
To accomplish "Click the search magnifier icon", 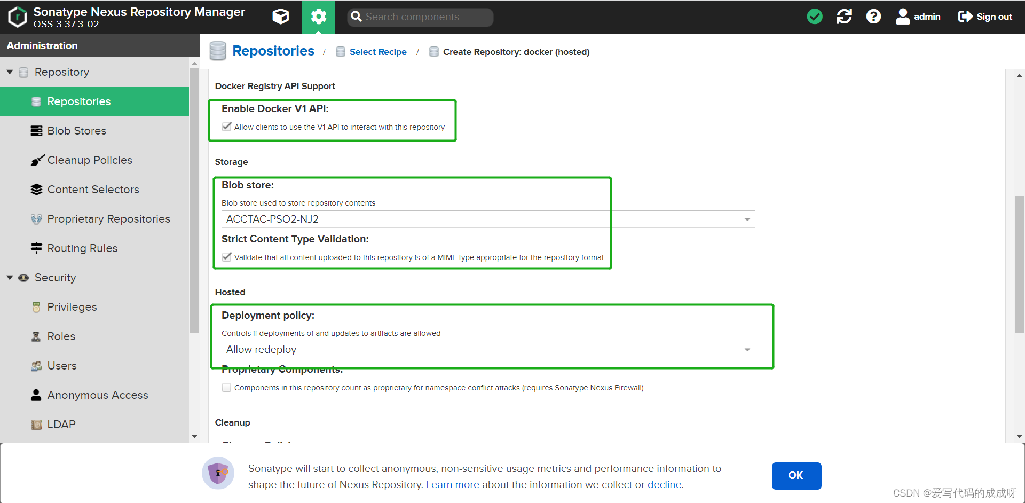I will 356,17.
